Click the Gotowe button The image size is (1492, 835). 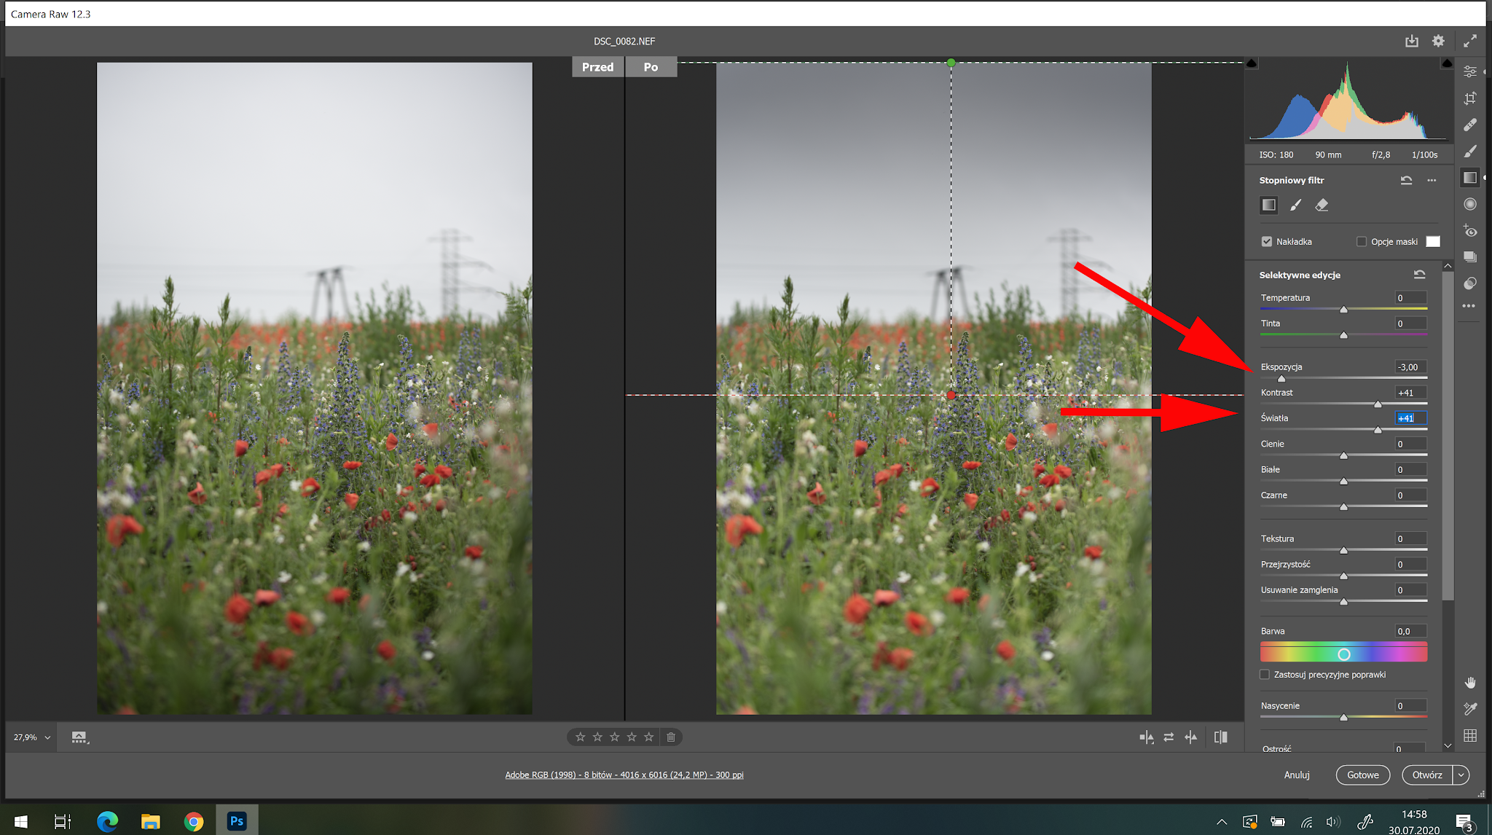[x=1362, y=775]
